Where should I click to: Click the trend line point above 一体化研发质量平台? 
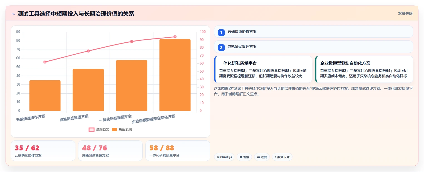pyautogui.click(x=132, y=42)
